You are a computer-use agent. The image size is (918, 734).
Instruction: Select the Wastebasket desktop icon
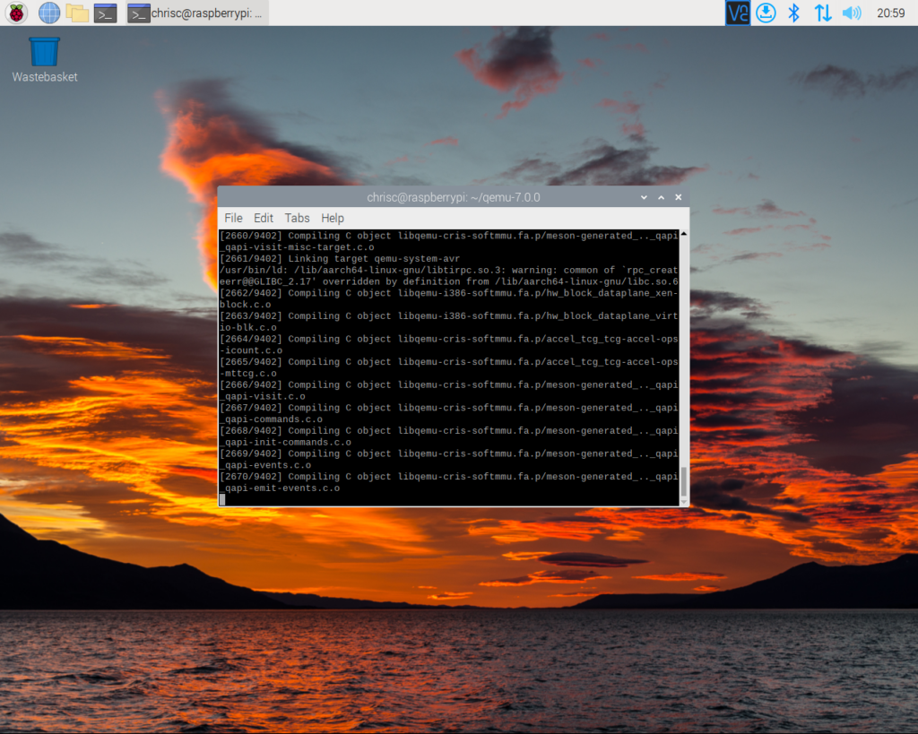coord(44,52)
